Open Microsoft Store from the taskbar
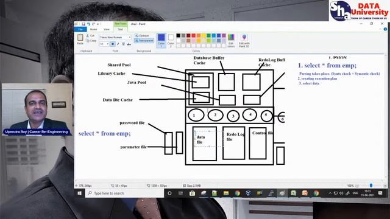This screenshot has height=219, width=390. pos(192,193)
